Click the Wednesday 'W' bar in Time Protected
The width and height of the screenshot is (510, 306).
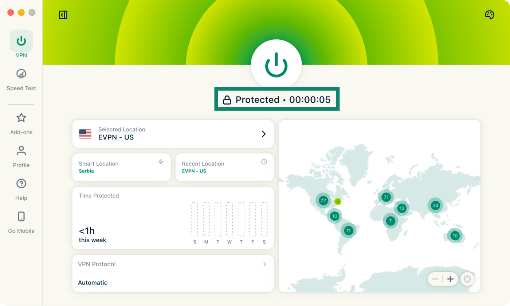click(229, 219)
